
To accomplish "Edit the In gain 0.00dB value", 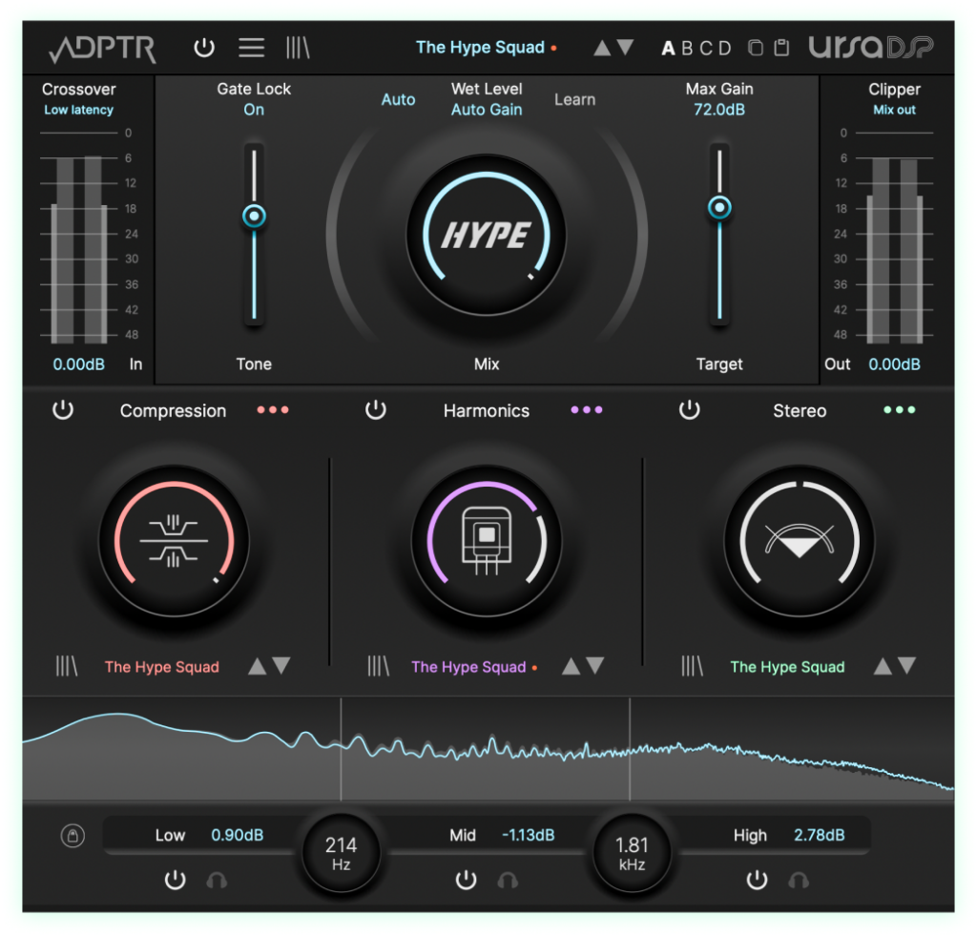I will point(78,364).
